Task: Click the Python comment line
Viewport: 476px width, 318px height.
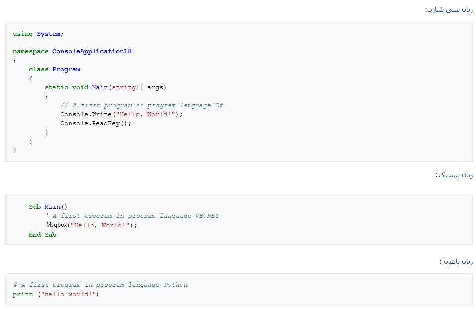Action: click(x=100, y=285)
